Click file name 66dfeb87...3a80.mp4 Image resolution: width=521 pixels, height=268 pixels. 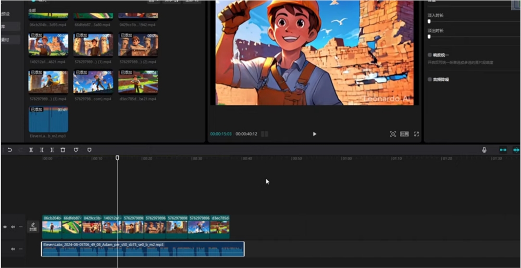(x=92, y=25)
